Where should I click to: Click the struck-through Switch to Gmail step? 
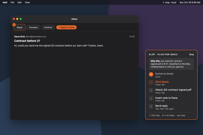point(164,74)
